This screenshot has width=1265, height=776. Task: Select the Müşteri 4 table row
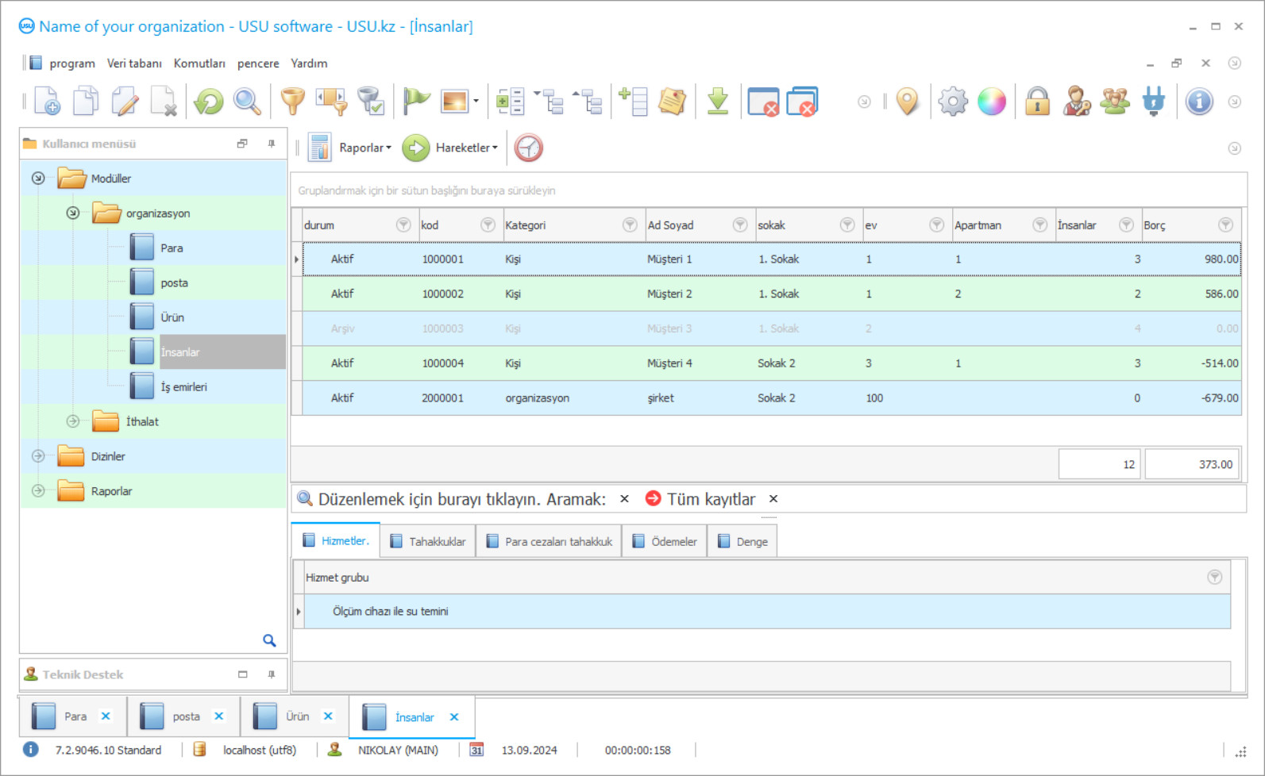click(669, 363)
